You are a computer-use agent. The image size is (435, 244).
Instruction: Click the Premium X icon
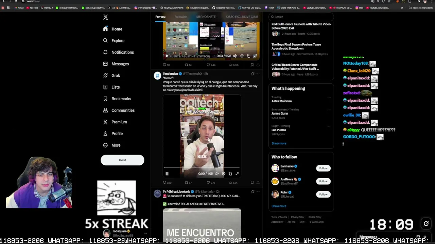coord(105,122)
